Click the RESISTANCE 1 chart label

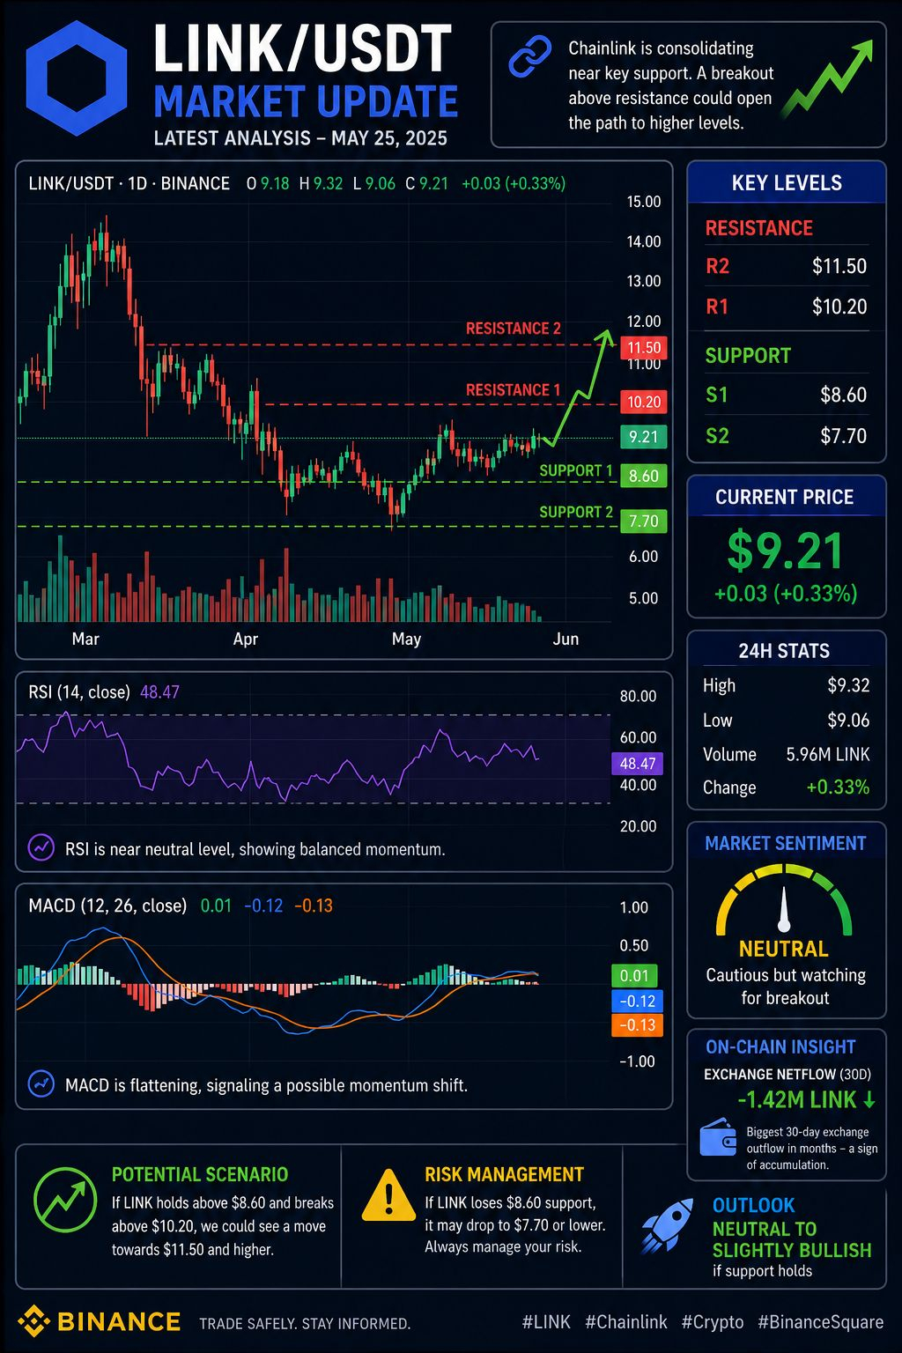(514, 389)
